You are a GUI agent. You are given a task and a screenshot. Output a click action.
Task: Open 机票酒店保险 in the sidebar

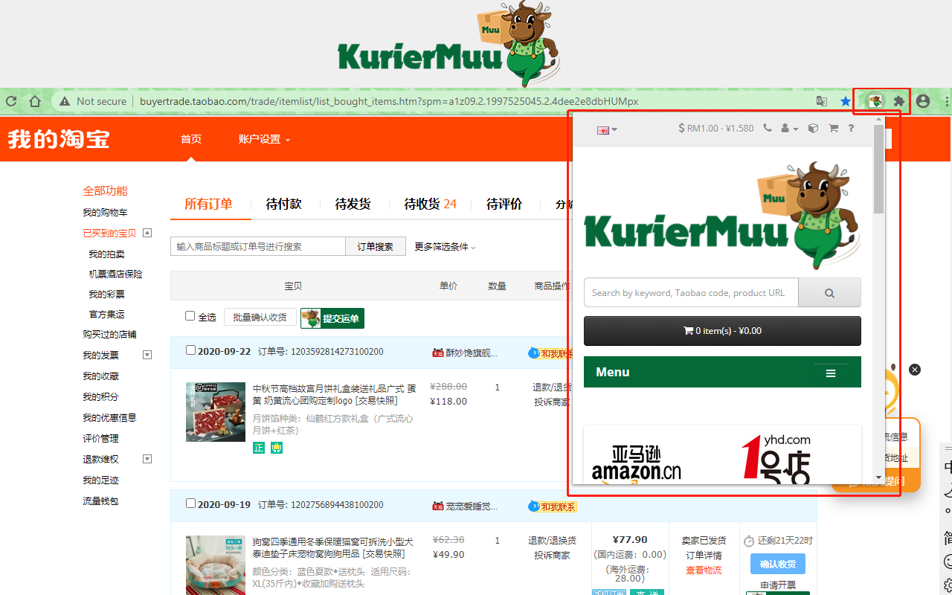pyautogui.click(x=115, y=274)
